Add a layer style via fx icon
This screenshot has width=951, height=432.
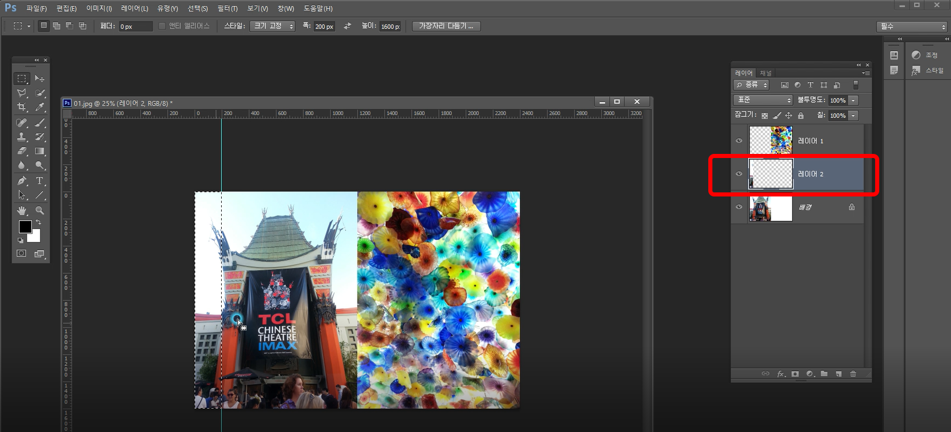781,374
